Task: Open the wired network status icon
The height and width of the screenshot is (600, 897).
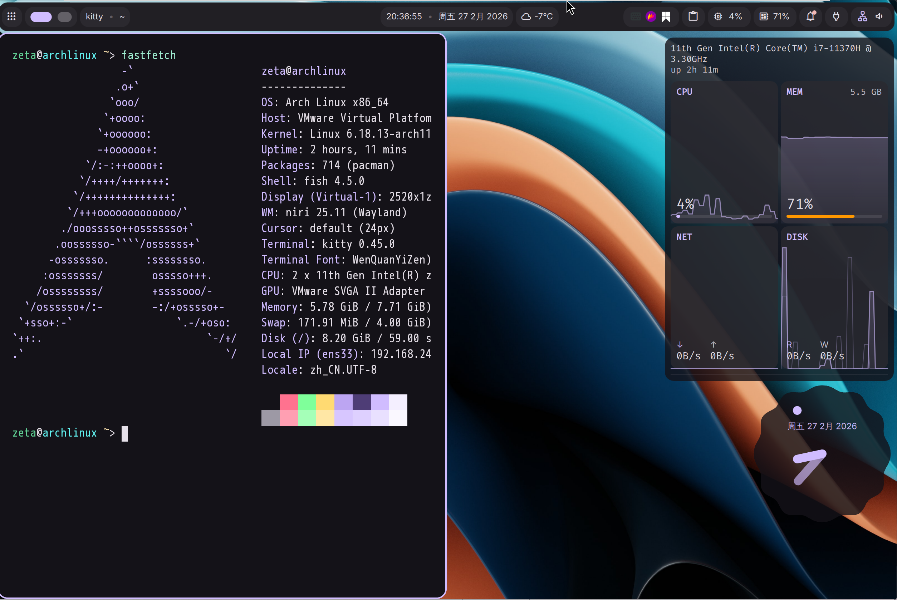Action: coord(862,16)
